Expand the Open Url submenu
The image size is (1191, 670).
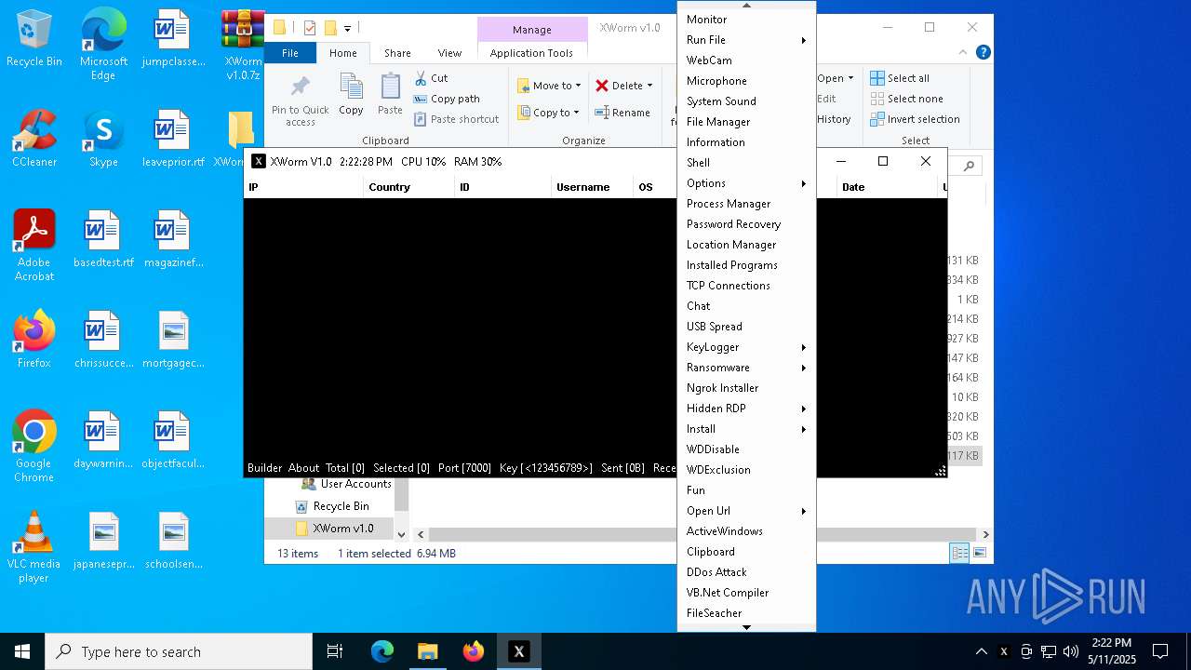pos(746,511)
